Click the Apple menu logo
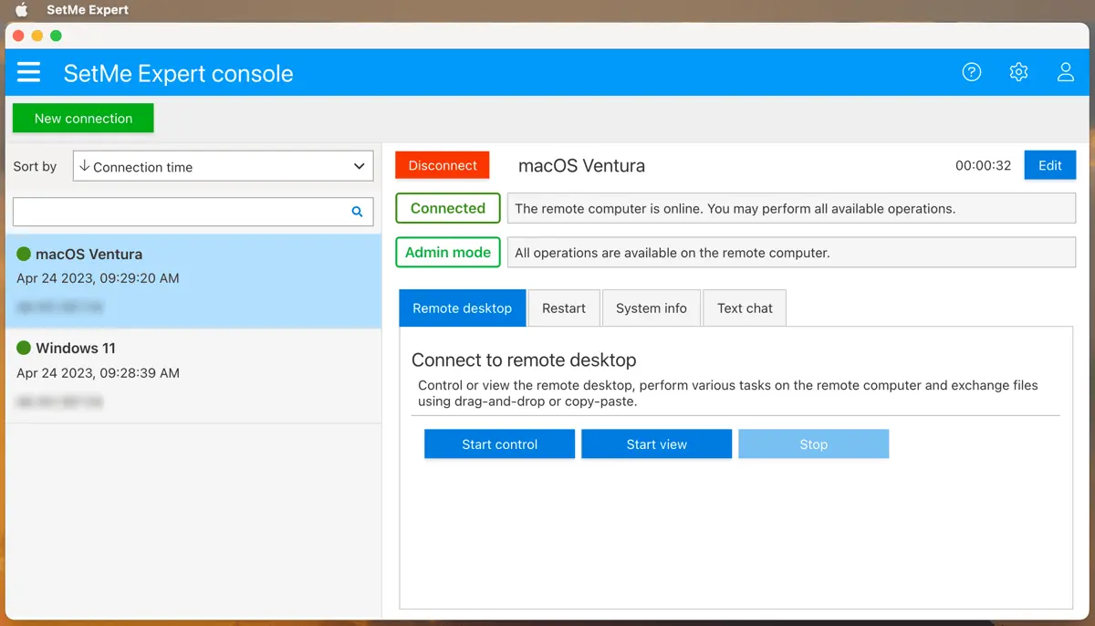This screenshot has height=626, width=1095. tap(22, 10)
